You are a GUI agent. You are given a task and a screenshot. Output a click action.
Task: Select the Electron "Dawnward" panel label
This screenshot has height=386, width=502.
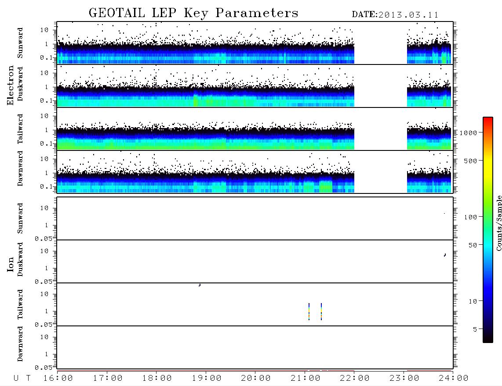[x=20, y=168]
